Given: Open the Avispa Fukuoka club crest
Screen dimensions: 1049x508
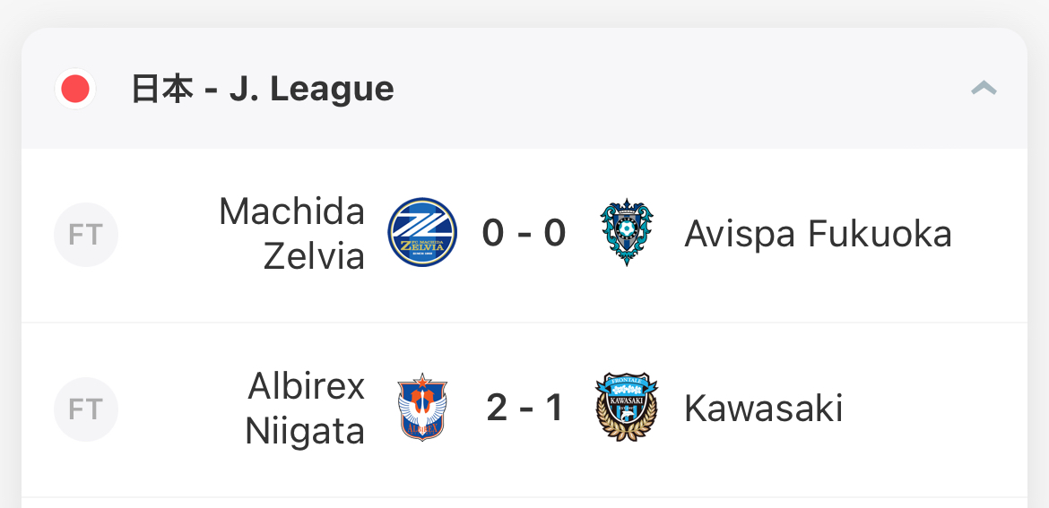Looking at the screenshot, I should click(x=627, y=234).
